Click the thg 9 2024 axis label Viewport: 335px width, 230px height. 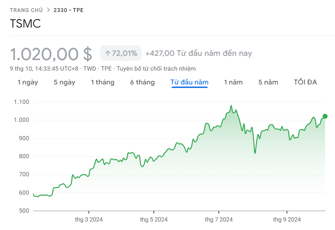point(287,219)
